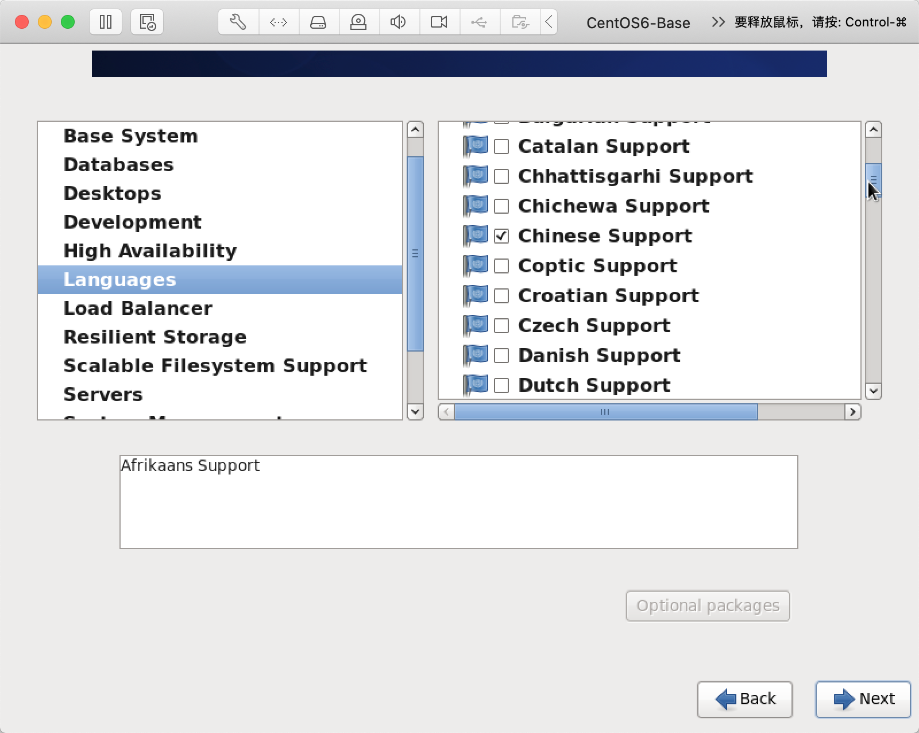Click category list scroll down arrow
The height and width of the screenshot is (733, 919).
[x=415, y=412]
